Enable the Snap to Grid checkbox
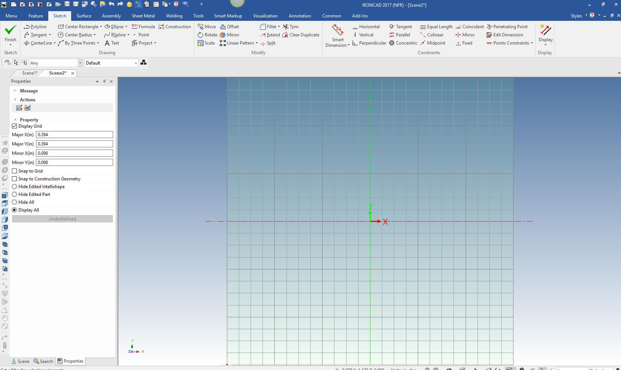Image resolution: width=621 pixels, height=370 pixels. (x=14, y=171)
